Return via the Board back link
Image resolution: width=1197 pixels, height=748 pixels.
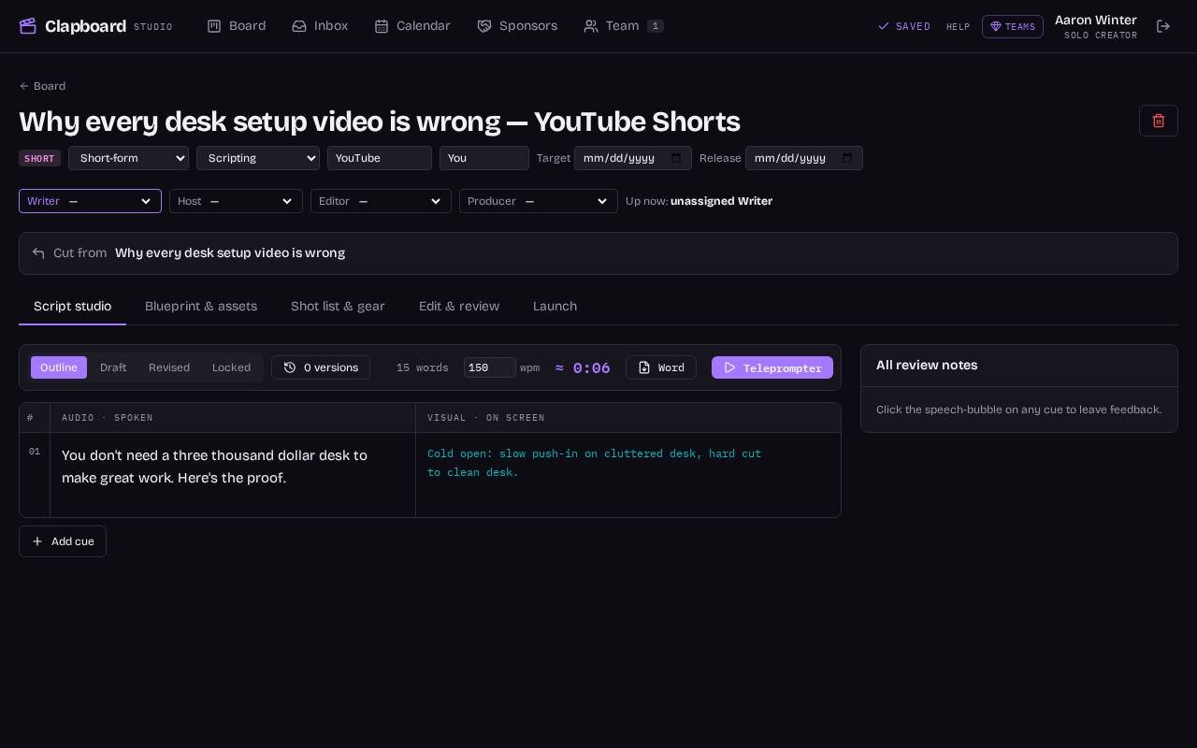pos(42,86)
